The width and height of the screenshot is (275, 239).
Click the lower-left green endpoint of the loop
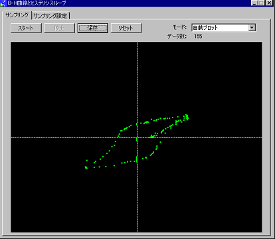tap(86, 167)
